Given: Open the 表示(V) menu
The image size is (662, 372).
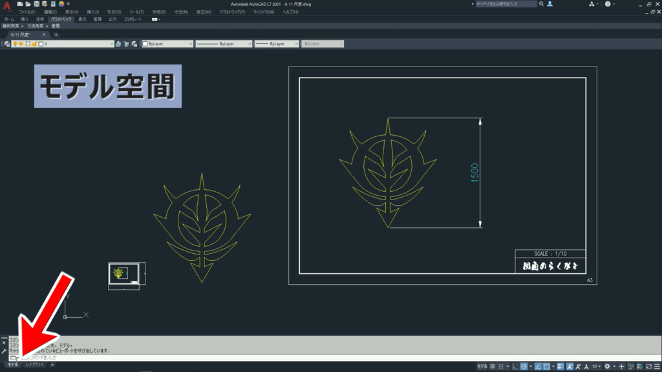Looking at the screenshot, I should [72, 12].
